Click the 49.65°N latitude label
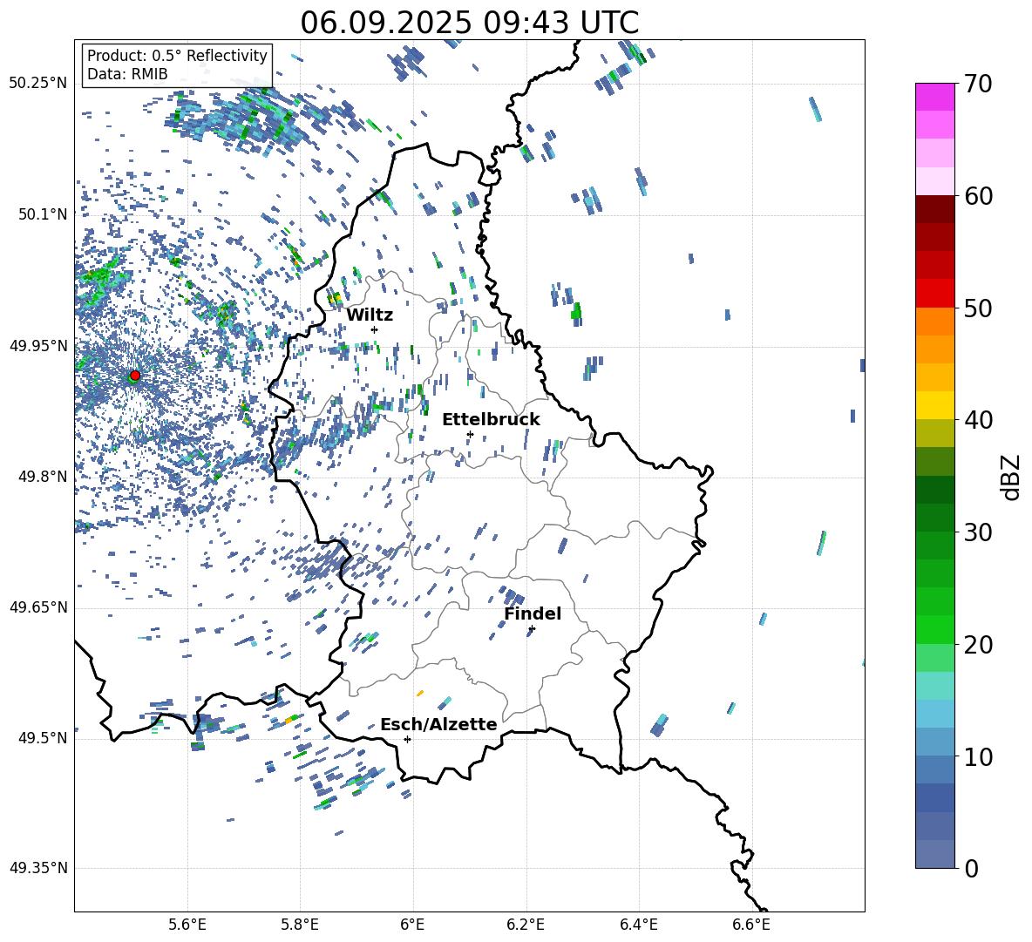 (38, 607)
